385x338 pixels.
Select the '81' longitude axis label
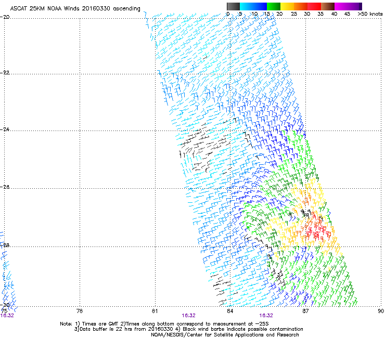pos(155,311)
